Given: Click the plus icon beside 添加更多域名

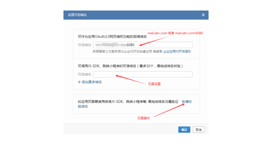Looking at the screenshot, I should click(79, 82).
